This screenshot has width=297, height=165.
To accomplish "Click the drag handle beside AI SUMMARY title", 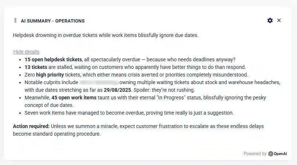I will pyautogui.click(x=15, y=21).
